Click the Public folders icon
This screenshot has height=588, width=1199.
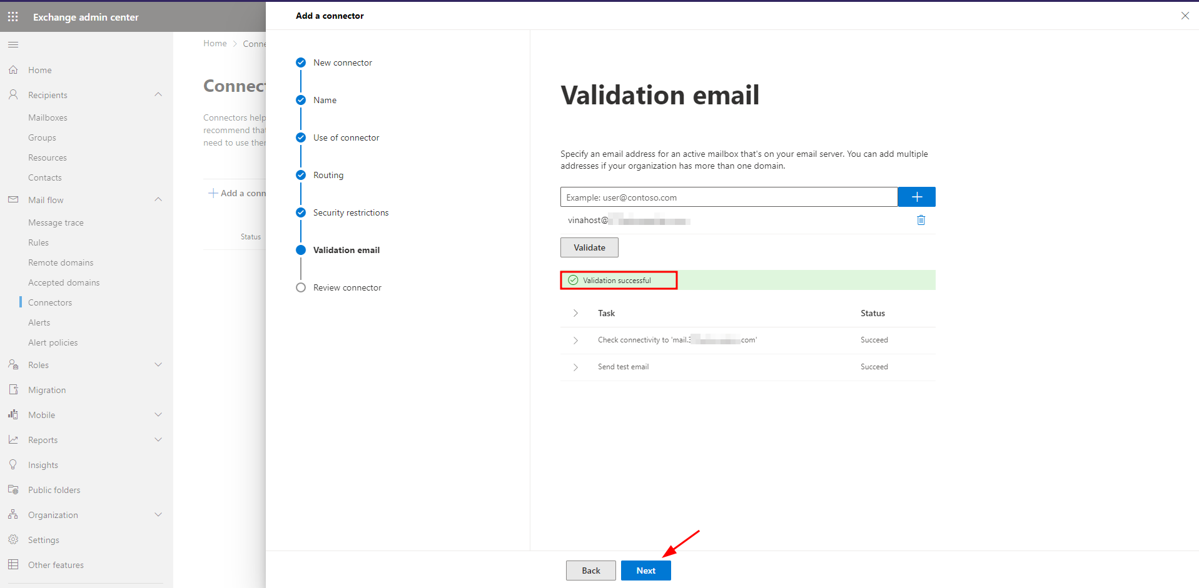[13, 490]
